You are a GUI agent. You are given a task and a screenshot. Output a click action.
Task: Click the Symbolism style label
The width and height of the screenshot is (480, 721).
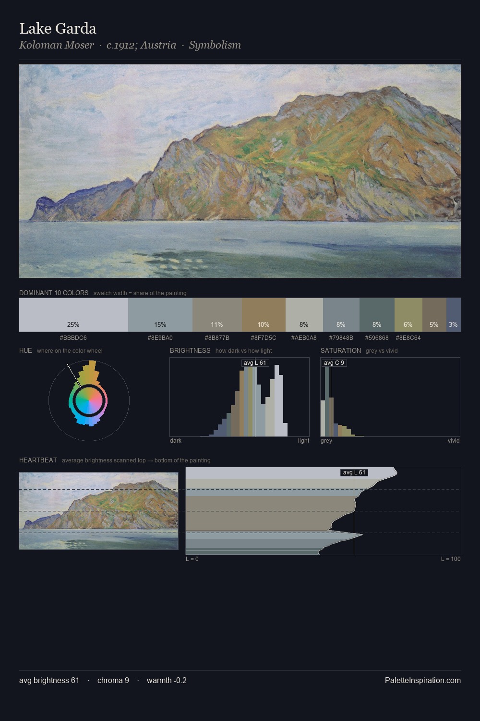[215, 45]
